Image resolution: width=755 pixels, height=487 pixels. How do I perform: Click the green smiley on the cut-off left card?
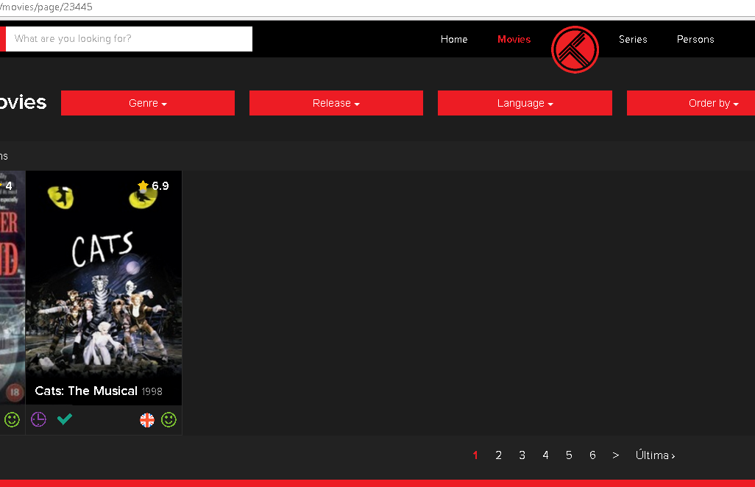click(x=12, y=419)
